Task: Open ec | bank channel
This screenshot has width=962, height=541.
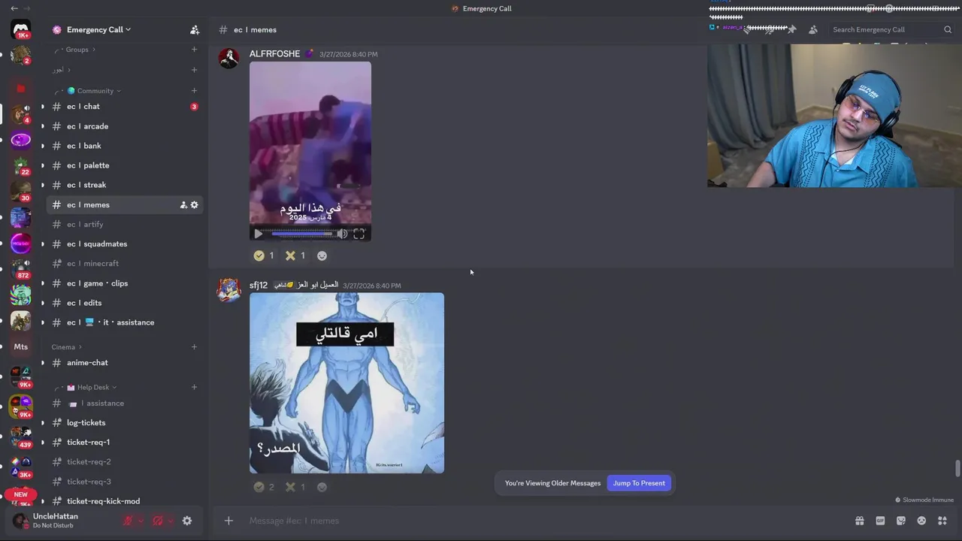Action: (x=125, y=146)
